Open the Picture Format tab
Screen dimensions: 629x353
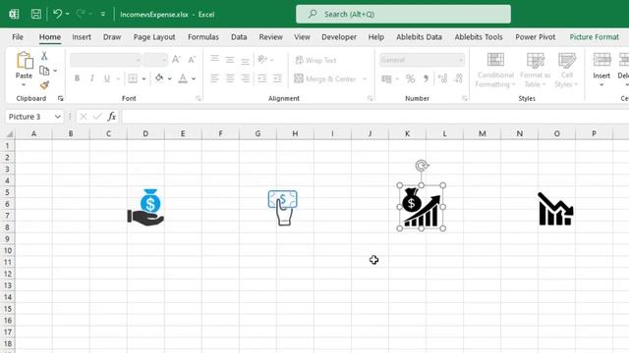coord(594,37)
